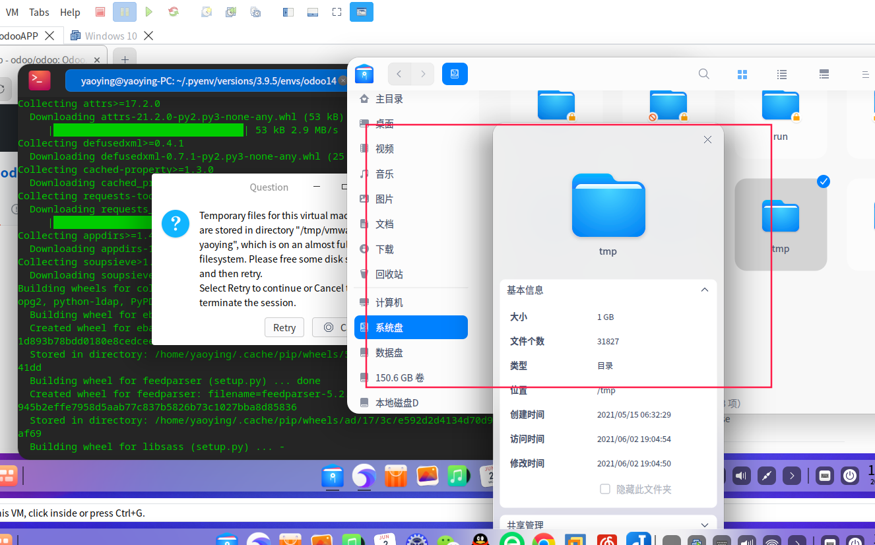Open the snapshot manager icon
Image resolution: width=875 pixels, height=545 pixels.
pyautogui.click(x=255, y=12)
